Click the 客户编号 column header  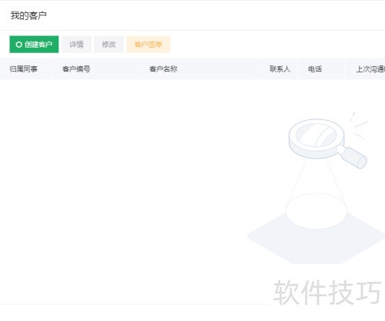click(76, 69)
